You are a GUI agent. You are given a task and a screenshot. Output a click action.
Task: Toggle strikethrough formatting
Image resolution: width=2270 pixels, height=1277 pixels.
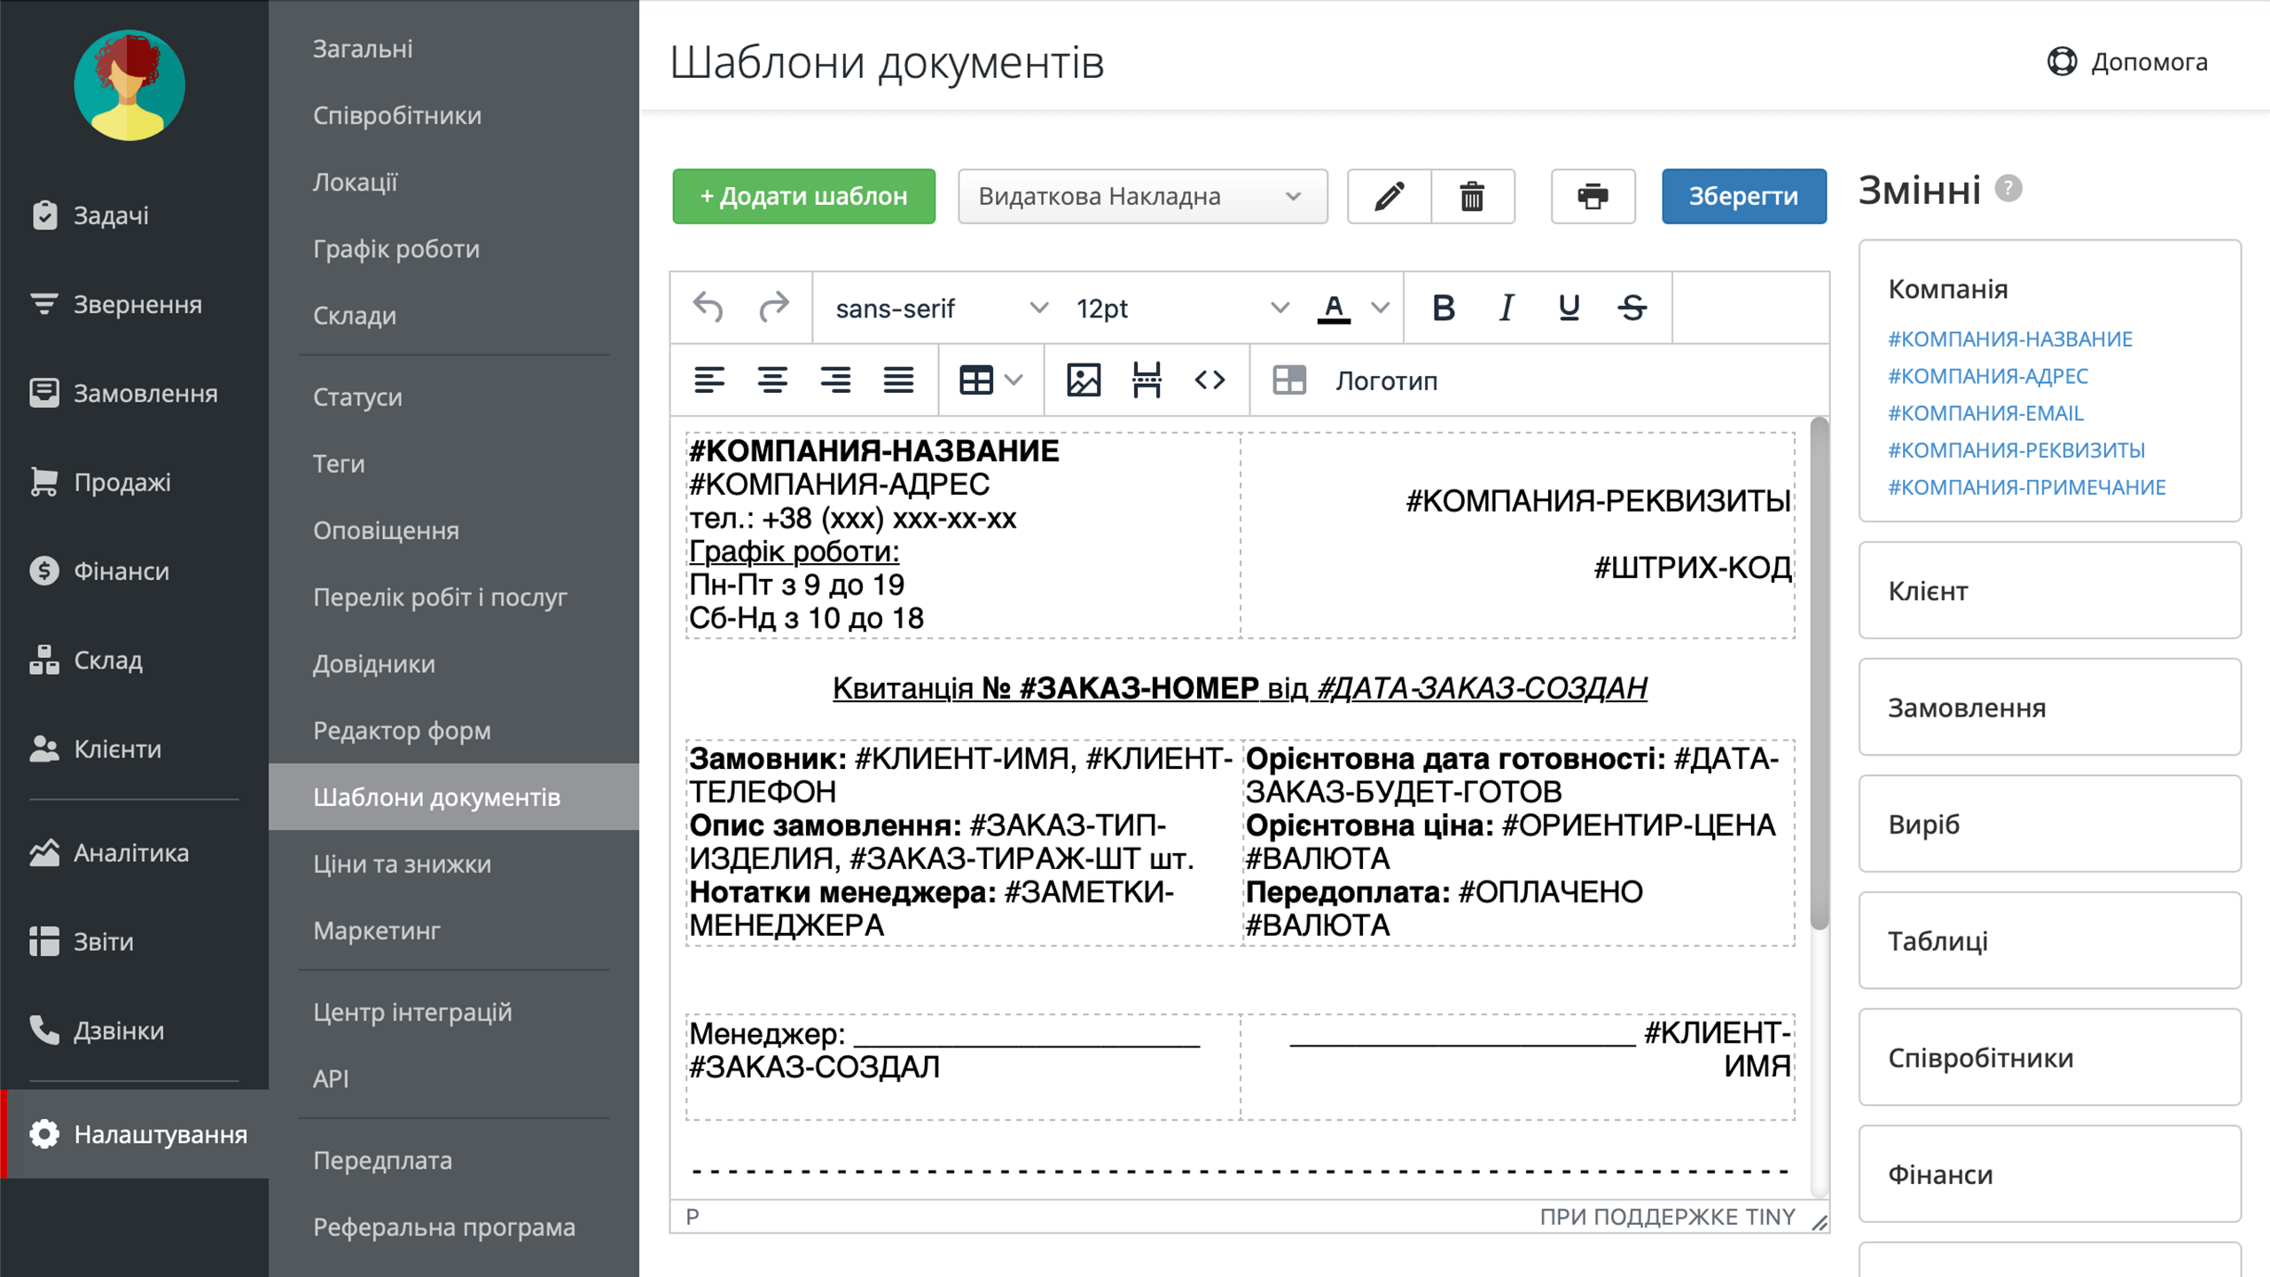point(1632,308)
